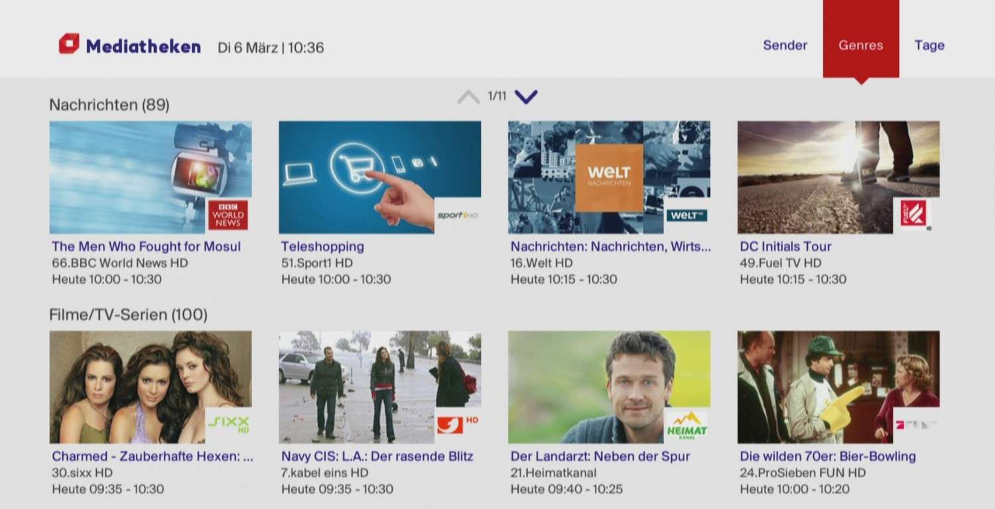Click the ProSieben FUN channel logo
The height and width of the screenshot is (509, 995).
[916, 425]
